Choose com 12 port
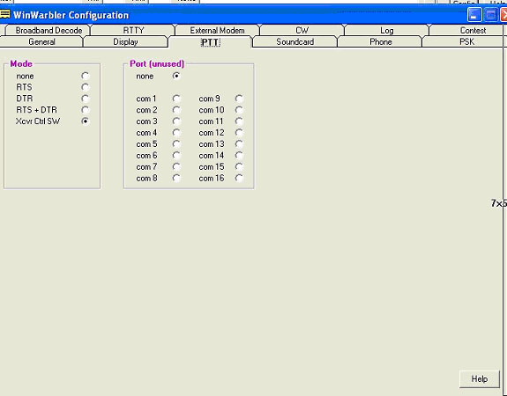 [239, 133]
